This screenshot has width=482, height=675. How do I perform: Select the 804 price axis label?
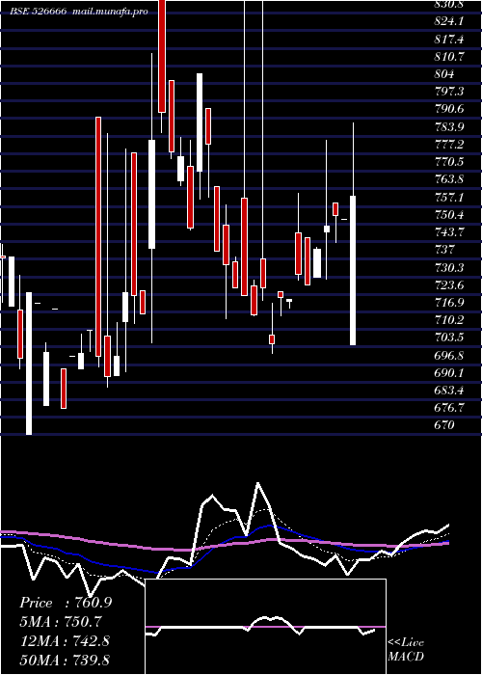pos(444,74)
